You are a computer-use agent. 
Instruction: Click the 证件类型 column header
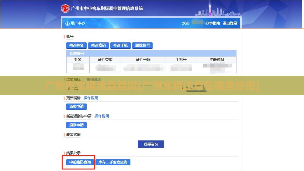[x=105, y=59]
